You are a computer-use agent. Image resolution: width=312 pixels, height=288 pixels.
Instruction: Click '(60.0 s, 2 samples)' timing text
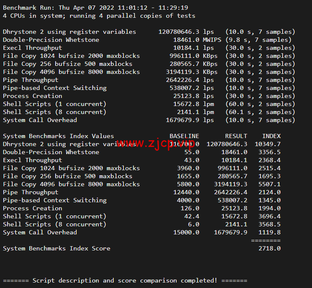pyautogui.click(x=260, y=104)
